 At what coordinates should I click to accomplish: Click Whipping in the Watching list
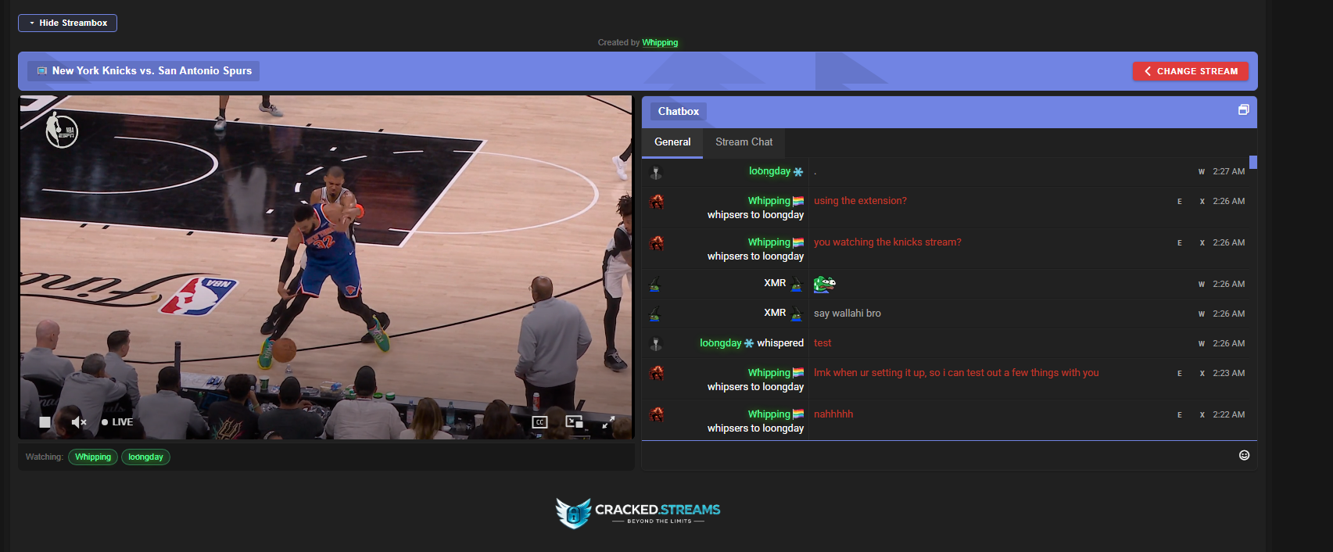point(93,457)
